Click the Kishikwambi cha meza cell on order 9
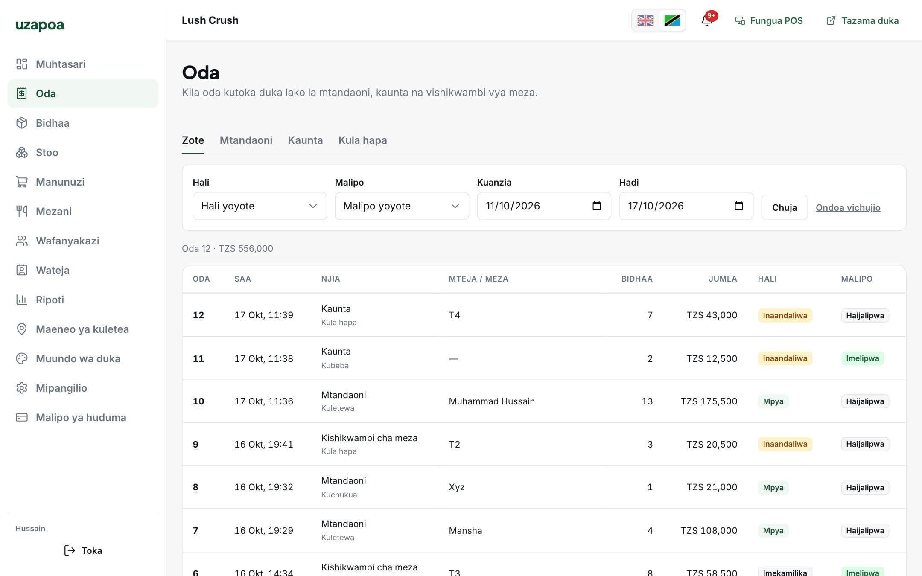The width and height of the screenshot is (922, 576). [369, 438]
